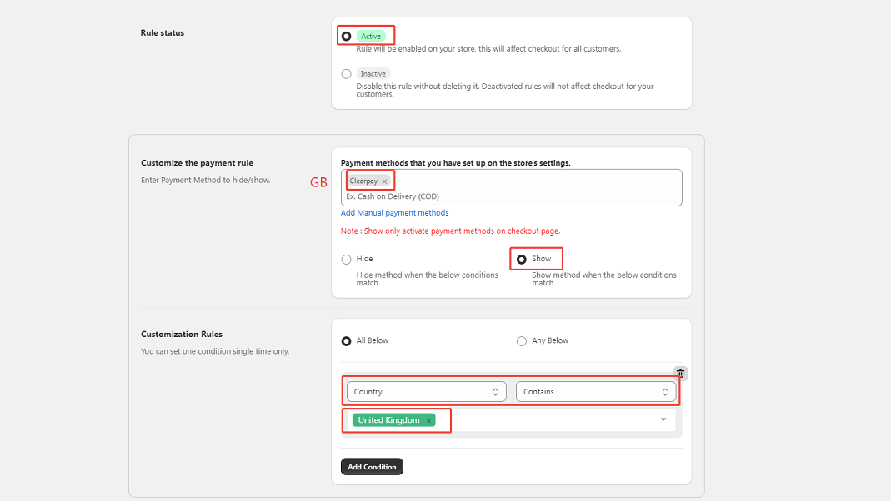The image size is (891, 501).
Task: Pick the Show payment method radio button
Action: pyautogui.click(x=522, y=259)
